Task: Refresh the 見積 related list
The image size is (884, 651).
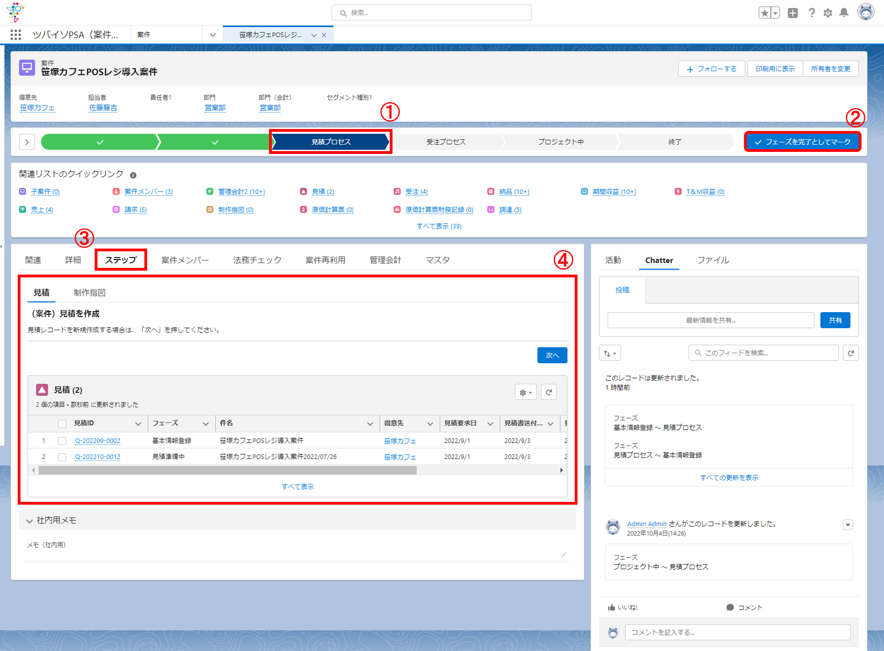Action: click(549, 392)
